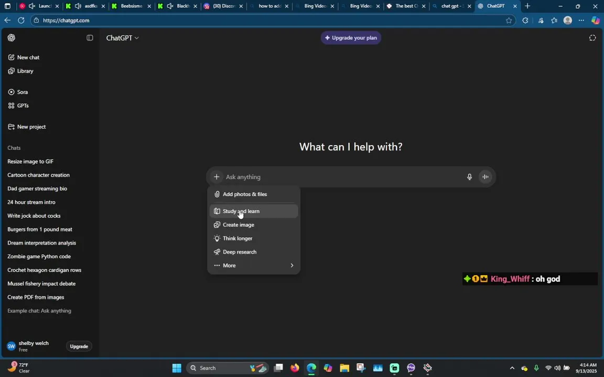
Task: Collapse the sidebar with the panel icon
Action: coord(90,38)
